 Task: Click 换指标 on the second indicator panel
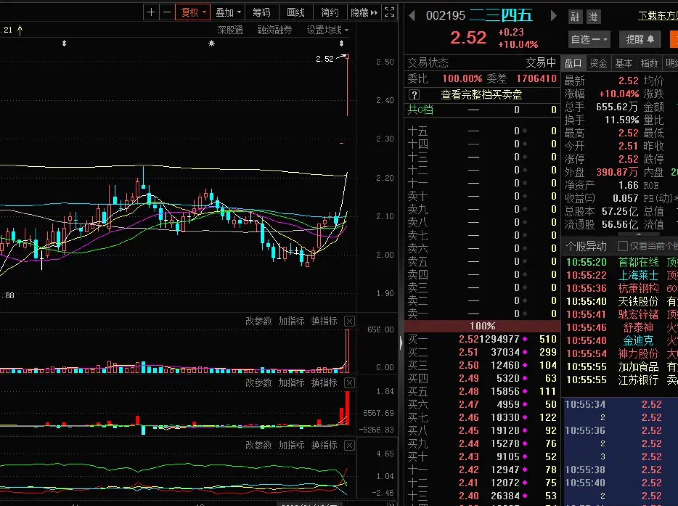[x=324, y=383]
